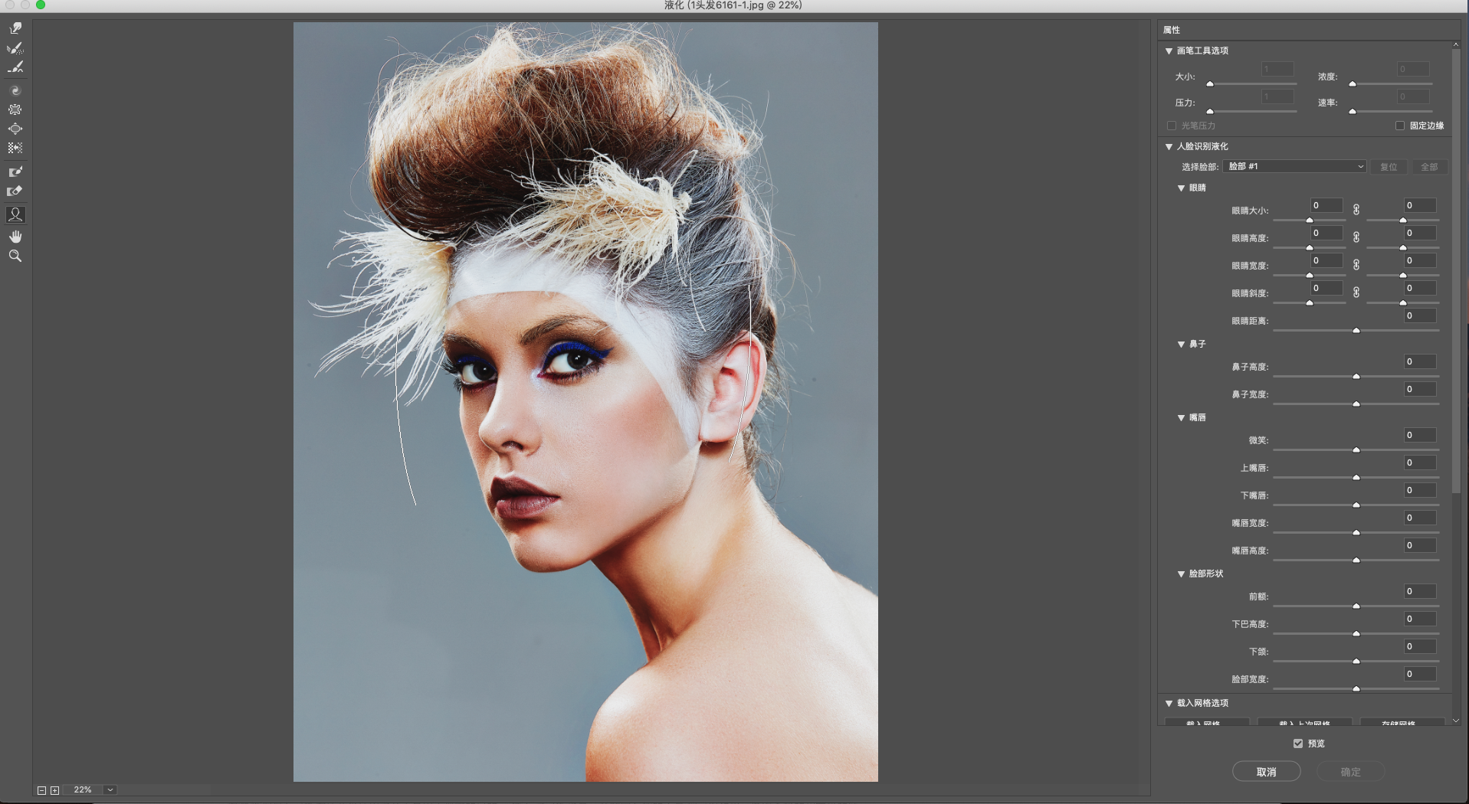The height and width of the screenshot is (804, 1469).
Task: Collapse the 鼻子 subsection
Action: (1182, 344)
